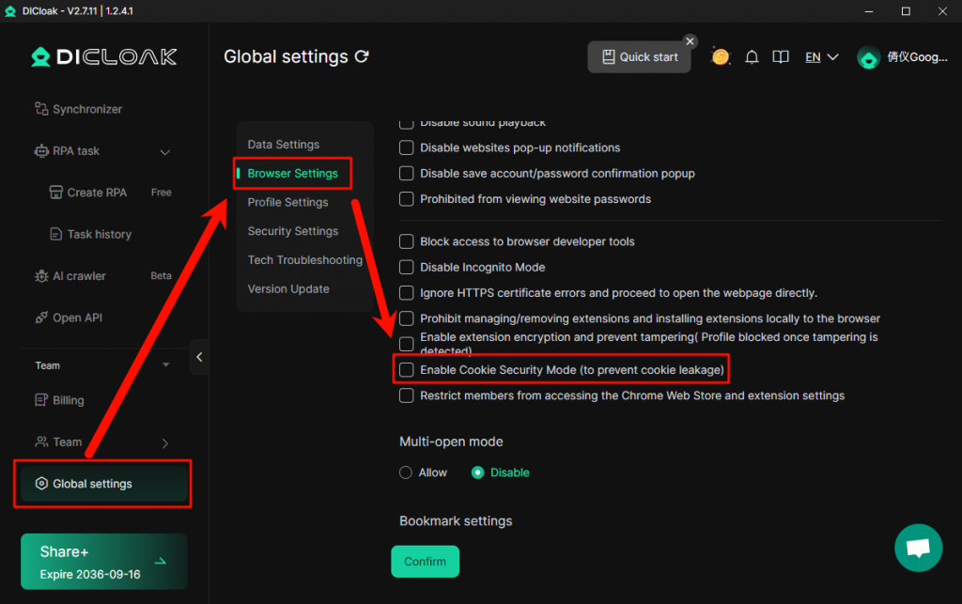Open the live chat support bubble
Viewport: 962px width, 604px height.
point(918,548)
